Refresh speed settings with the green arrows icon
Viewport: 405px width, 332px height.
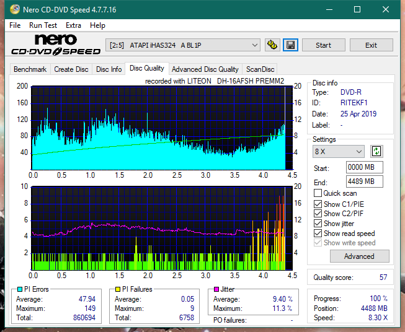(376, 151)
